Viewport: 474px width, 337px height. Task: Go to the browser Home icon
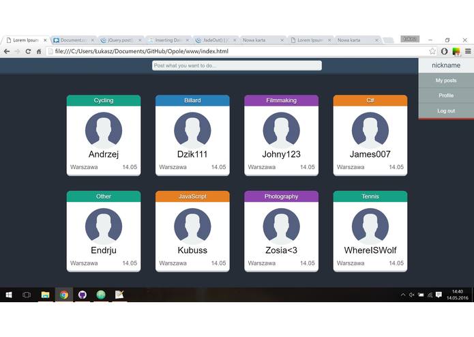39,51
